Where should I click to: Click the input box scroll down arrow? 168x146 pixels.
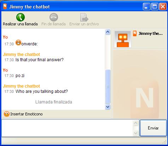tap(135, 133)
